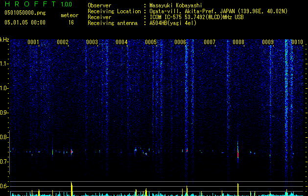Click the 1.1 frequency axis label

click(x=4, y=64)
